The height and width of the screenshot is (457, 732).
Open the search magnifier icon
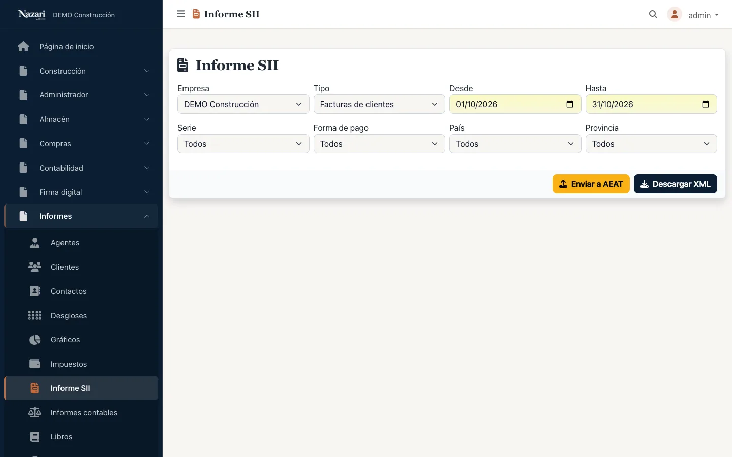tap(653, 15)
